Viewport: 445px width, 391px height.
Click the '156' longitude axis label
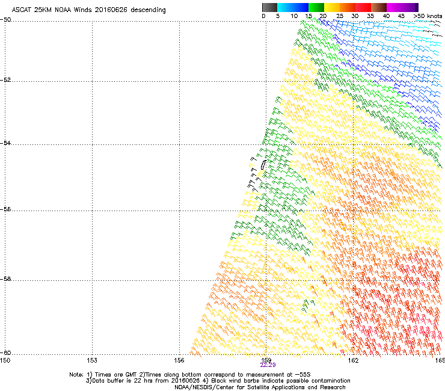(179, 360)
